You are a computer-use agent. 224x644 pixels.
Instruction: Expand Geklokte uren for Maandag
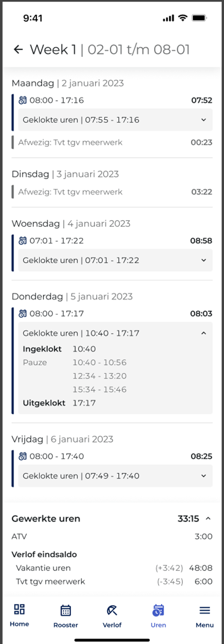point(204,120)
